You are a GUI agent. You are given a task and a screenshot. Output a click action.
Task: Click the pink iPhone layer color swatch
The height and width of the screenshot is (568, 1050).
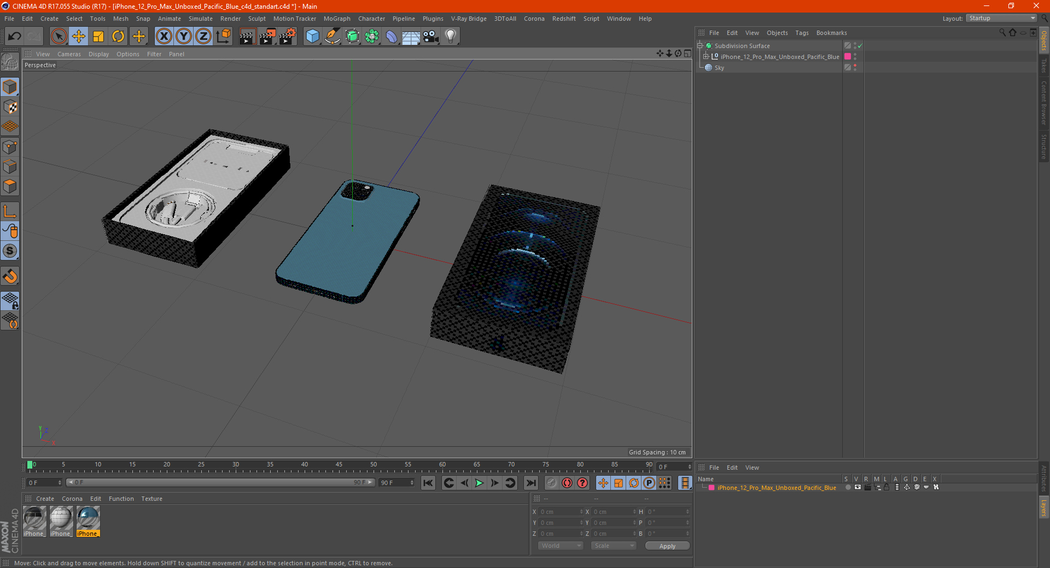[x=711, y=488]
